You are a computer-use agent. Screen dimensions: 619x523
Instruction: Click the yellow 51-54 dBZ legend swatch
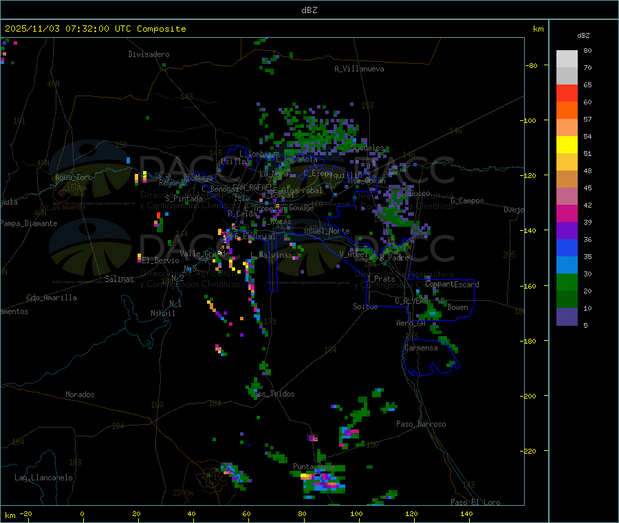(567, 145)
